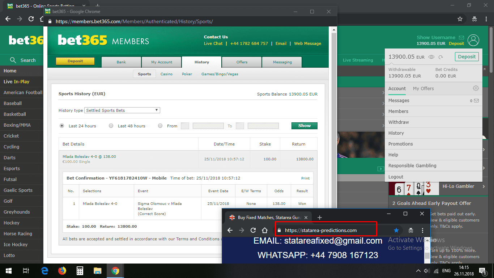The height and width of the screenshot is (278, 494).
Task: Click statarea-predictions.com address bar
Action: [325, 230]
